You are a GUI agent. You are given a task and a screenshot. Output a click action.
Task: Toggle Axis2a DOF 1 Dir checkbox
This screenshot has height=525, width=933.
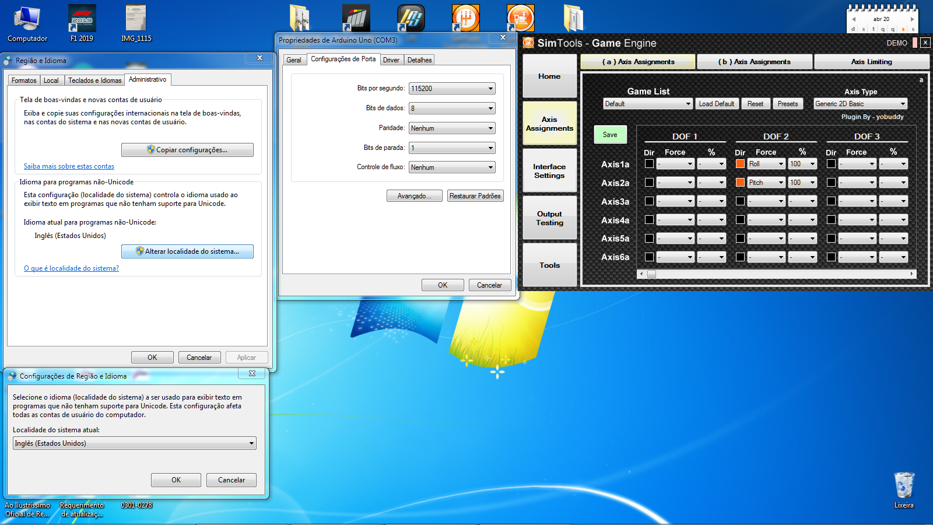pyautogui.click(x=649, y=183)
